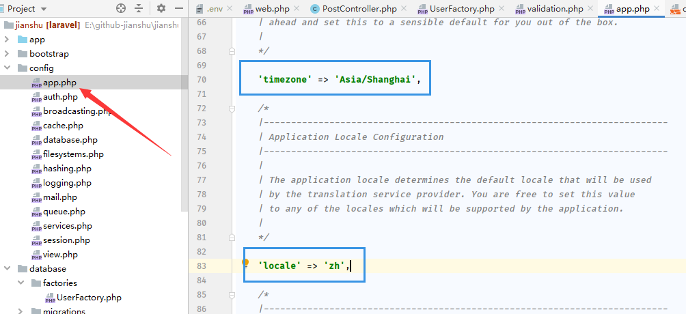Place cursor in 'zh' locale value
The image size is (686, 314).
pyautogui.click(x=335, y=266)
